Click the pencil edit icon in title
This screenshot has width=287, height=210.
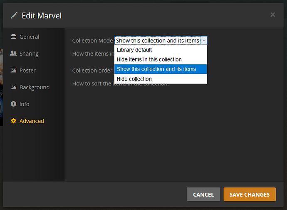pyautogui.click(x=15, y=15)
